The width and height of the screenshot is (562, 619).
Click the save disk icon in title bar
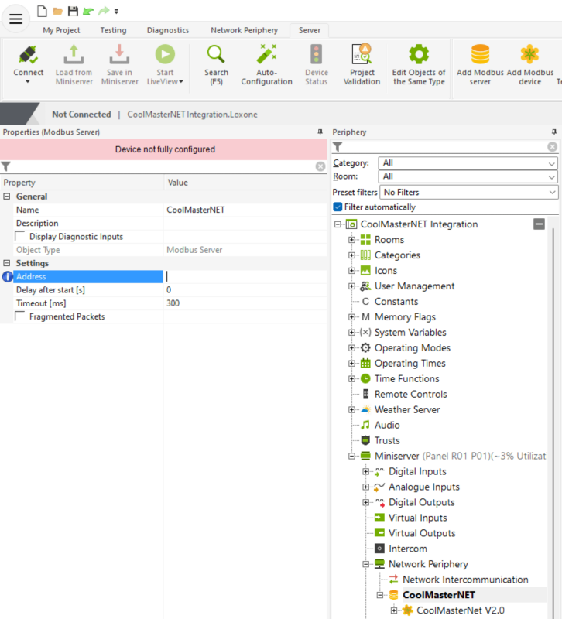point(73,11)
